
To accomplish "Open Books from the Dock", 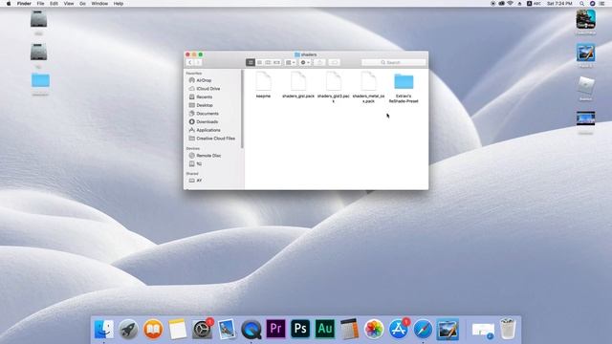I will coord(153,329).
